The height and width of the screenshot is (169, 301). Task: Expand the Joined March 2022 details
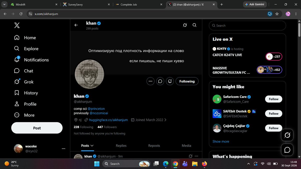[x=149, y=120]
